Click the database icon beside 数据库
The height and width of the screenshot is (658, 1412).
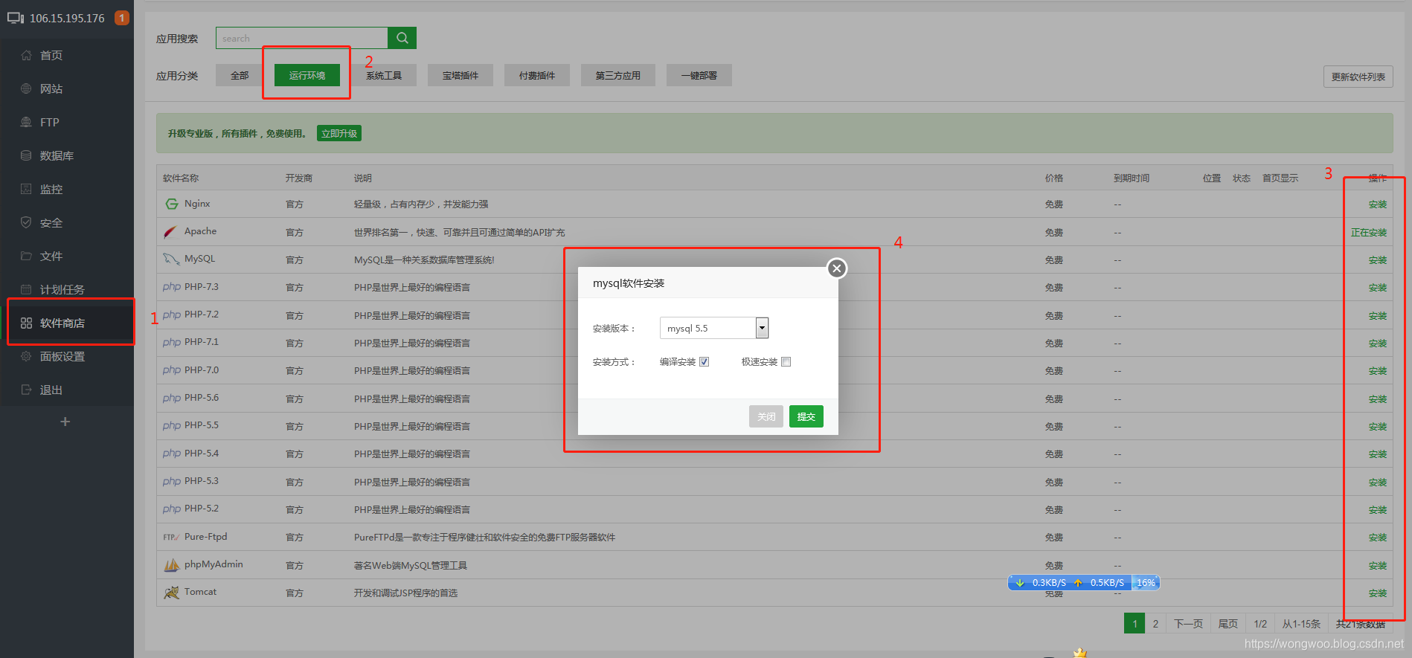(x=26, y=155)
